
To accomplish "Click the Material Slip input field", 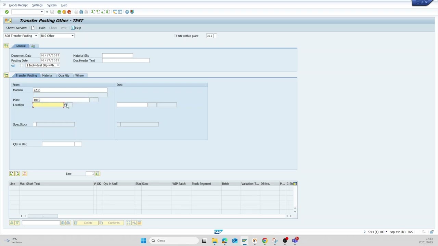I will pos(117,56).
